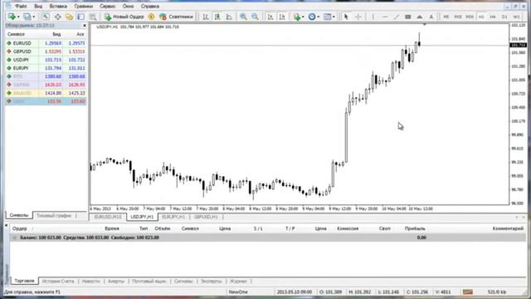Image resolution: width=531 pixels, height=299 pixels.
Task: Click the Баланс summary row
Action: pyautogui.click(x=267, y=238)
